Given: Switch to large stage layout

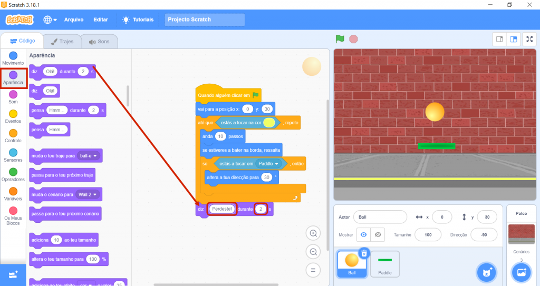Looking at the screenshot, I should (514, 39).
